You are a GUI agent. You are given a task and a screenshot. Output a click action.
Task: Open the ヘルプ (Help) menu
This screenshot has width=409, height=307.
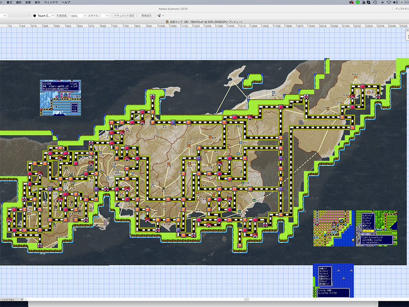point(66,2)
